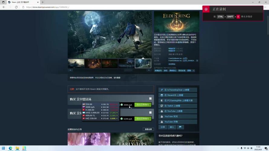Click the microphone tray icon
This screenshot has height=151, width=269.
[x=241, y=148]
